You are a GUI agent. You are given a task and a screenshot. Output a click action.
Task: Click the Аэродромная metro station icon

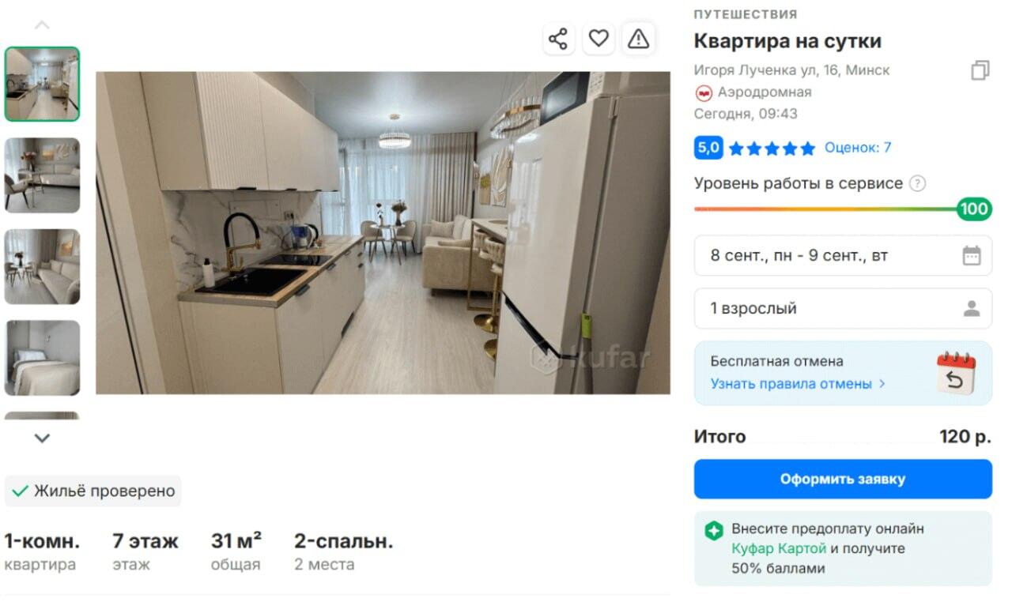[x=703, y=92]
